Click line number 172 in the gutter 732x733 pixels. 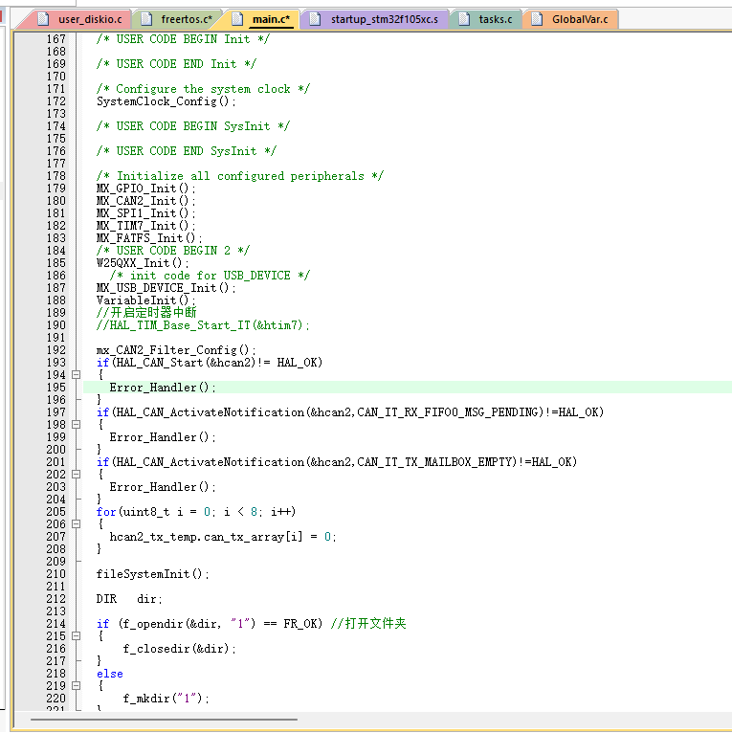coord(56,101)
